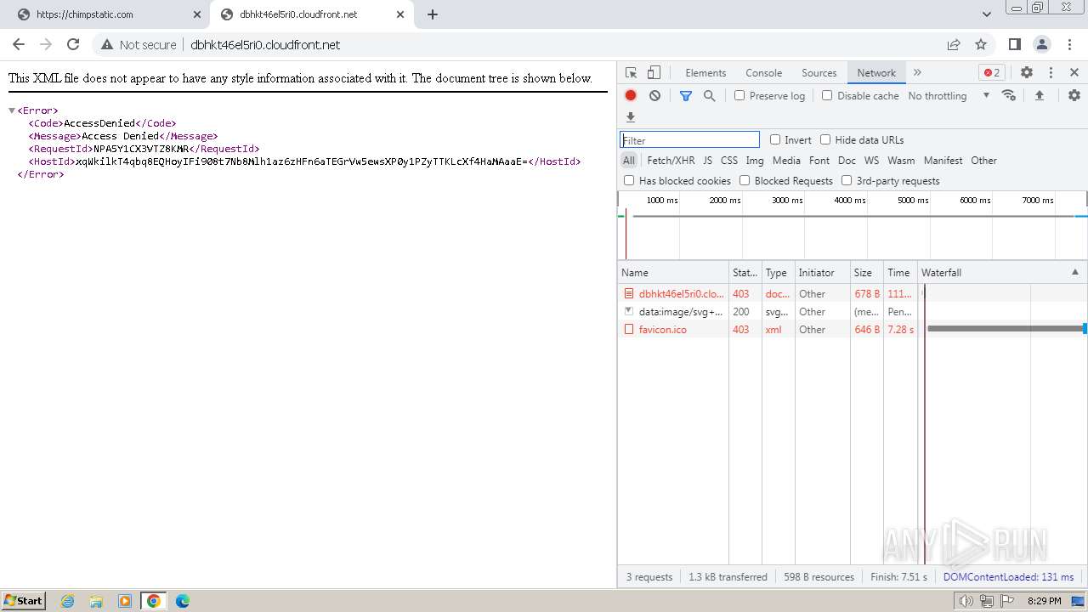This screenshot has width=1088, height=612.
Task: Filter requests by JS
Action: tap(707, 161)
